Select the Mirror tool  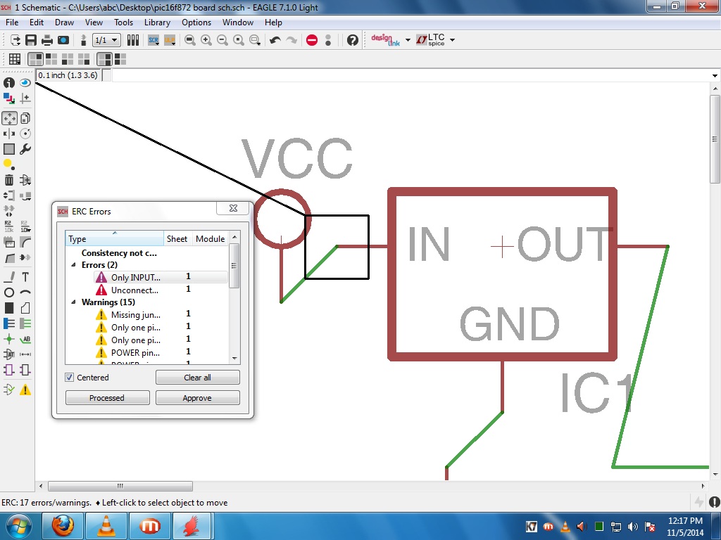pos(9,134)
